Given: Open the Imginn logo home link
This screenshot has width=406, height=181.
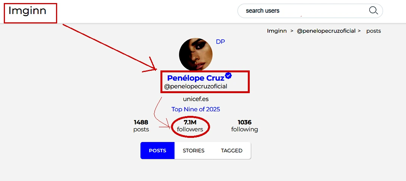Looking at the screenshot, I should tap(27, 11).
